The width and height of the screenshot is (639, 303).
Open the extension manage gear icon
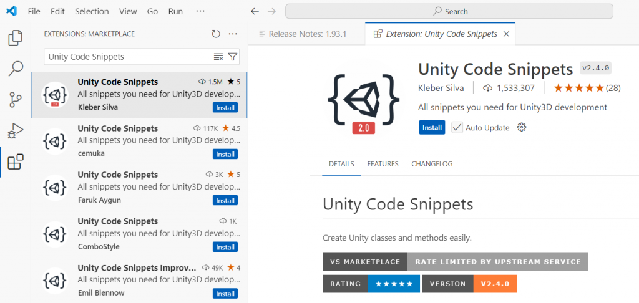522,127
